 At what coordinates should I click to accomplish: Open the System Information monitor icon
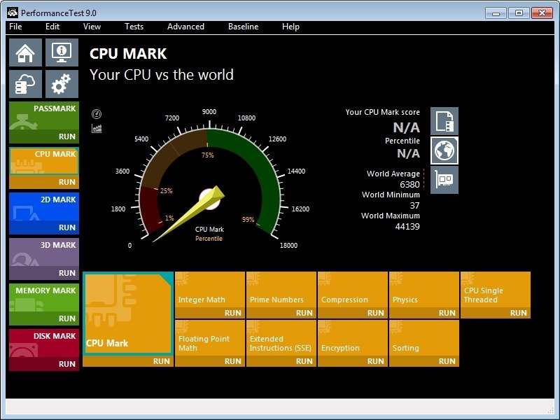[x=62, y=52]
